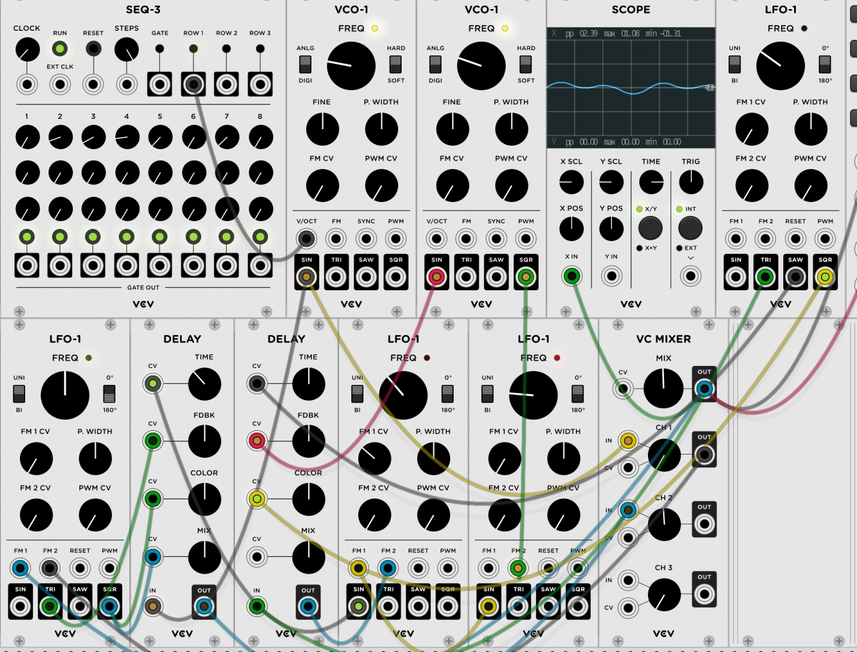Click the SCOPE external trigger input jack

coord(690,276)
